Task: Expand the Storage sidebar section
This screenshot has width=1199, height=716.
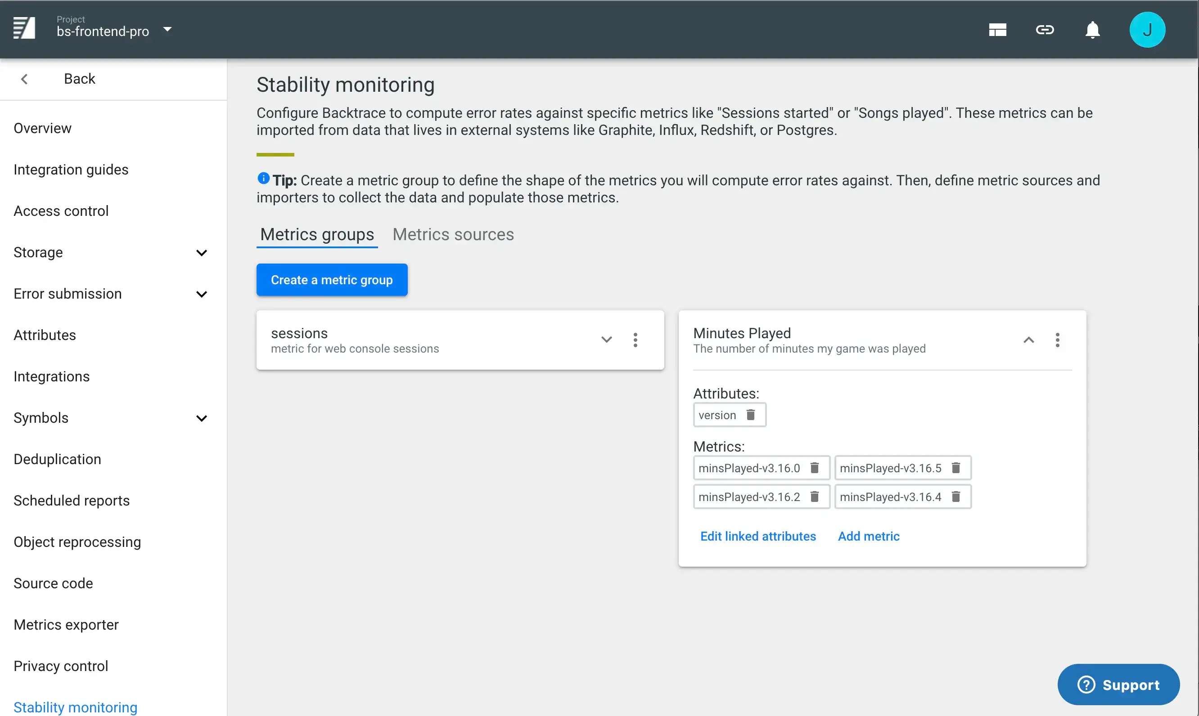Action: click(x=202, y=253)
